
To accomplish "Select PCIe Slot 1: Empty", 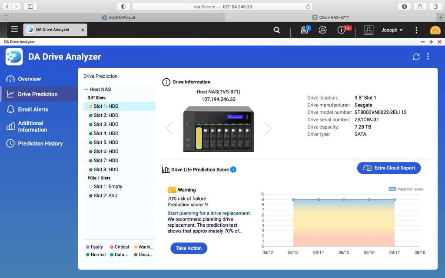I will [x=120, y=187].
